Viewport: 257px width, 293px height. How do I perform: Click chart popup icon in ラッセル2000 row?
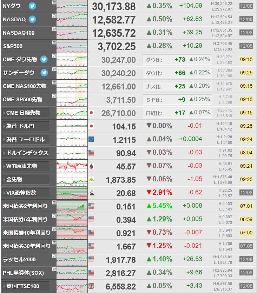click(x=54, y=256)
